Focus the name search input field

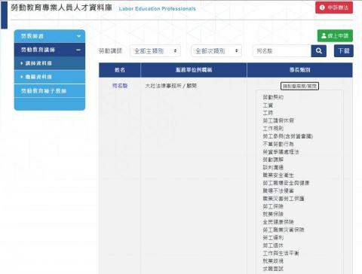[x=282, y=51]
